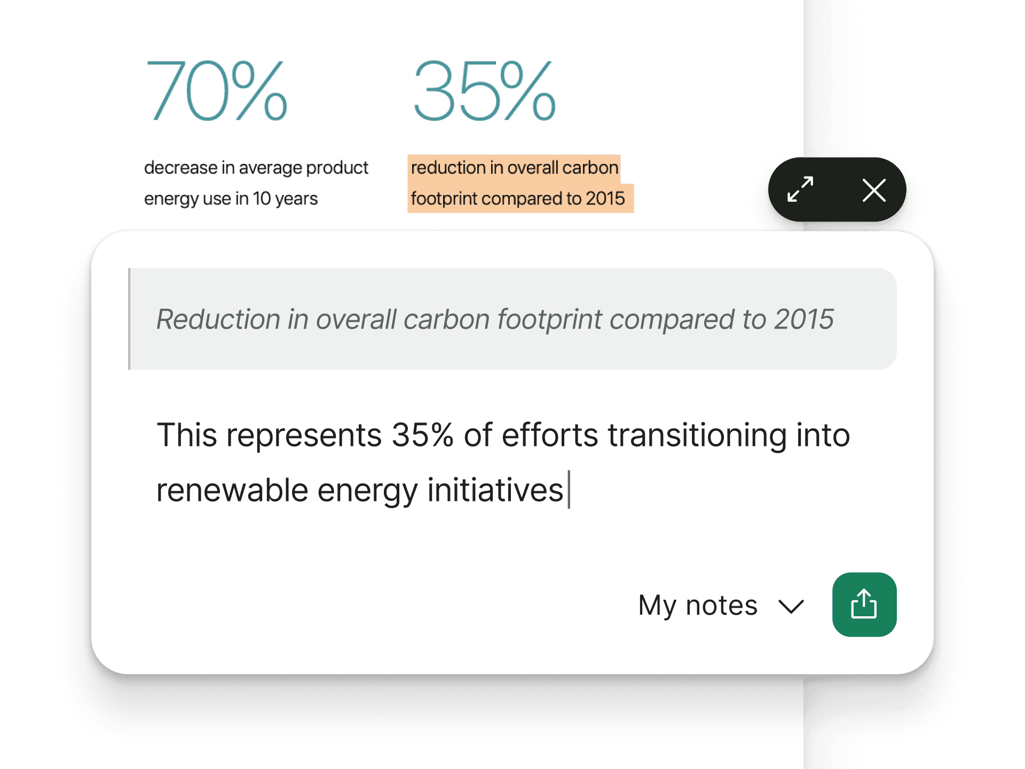Image resolution: width=1025 pixels, height=769 pixels.
Task: Close the note popup with X
Action: 874,190
